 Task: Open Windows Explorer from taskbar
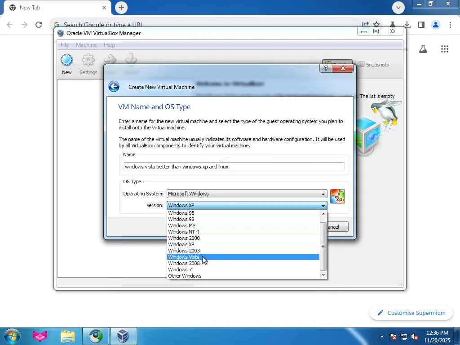(68, 336)
